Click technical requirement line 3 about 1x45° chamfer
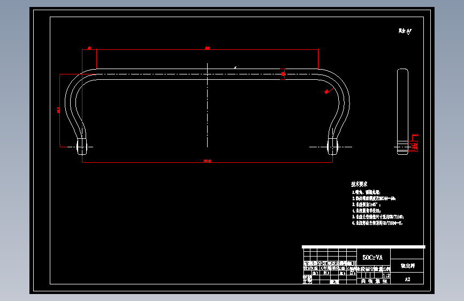The image size is (464, 301). 367,205
